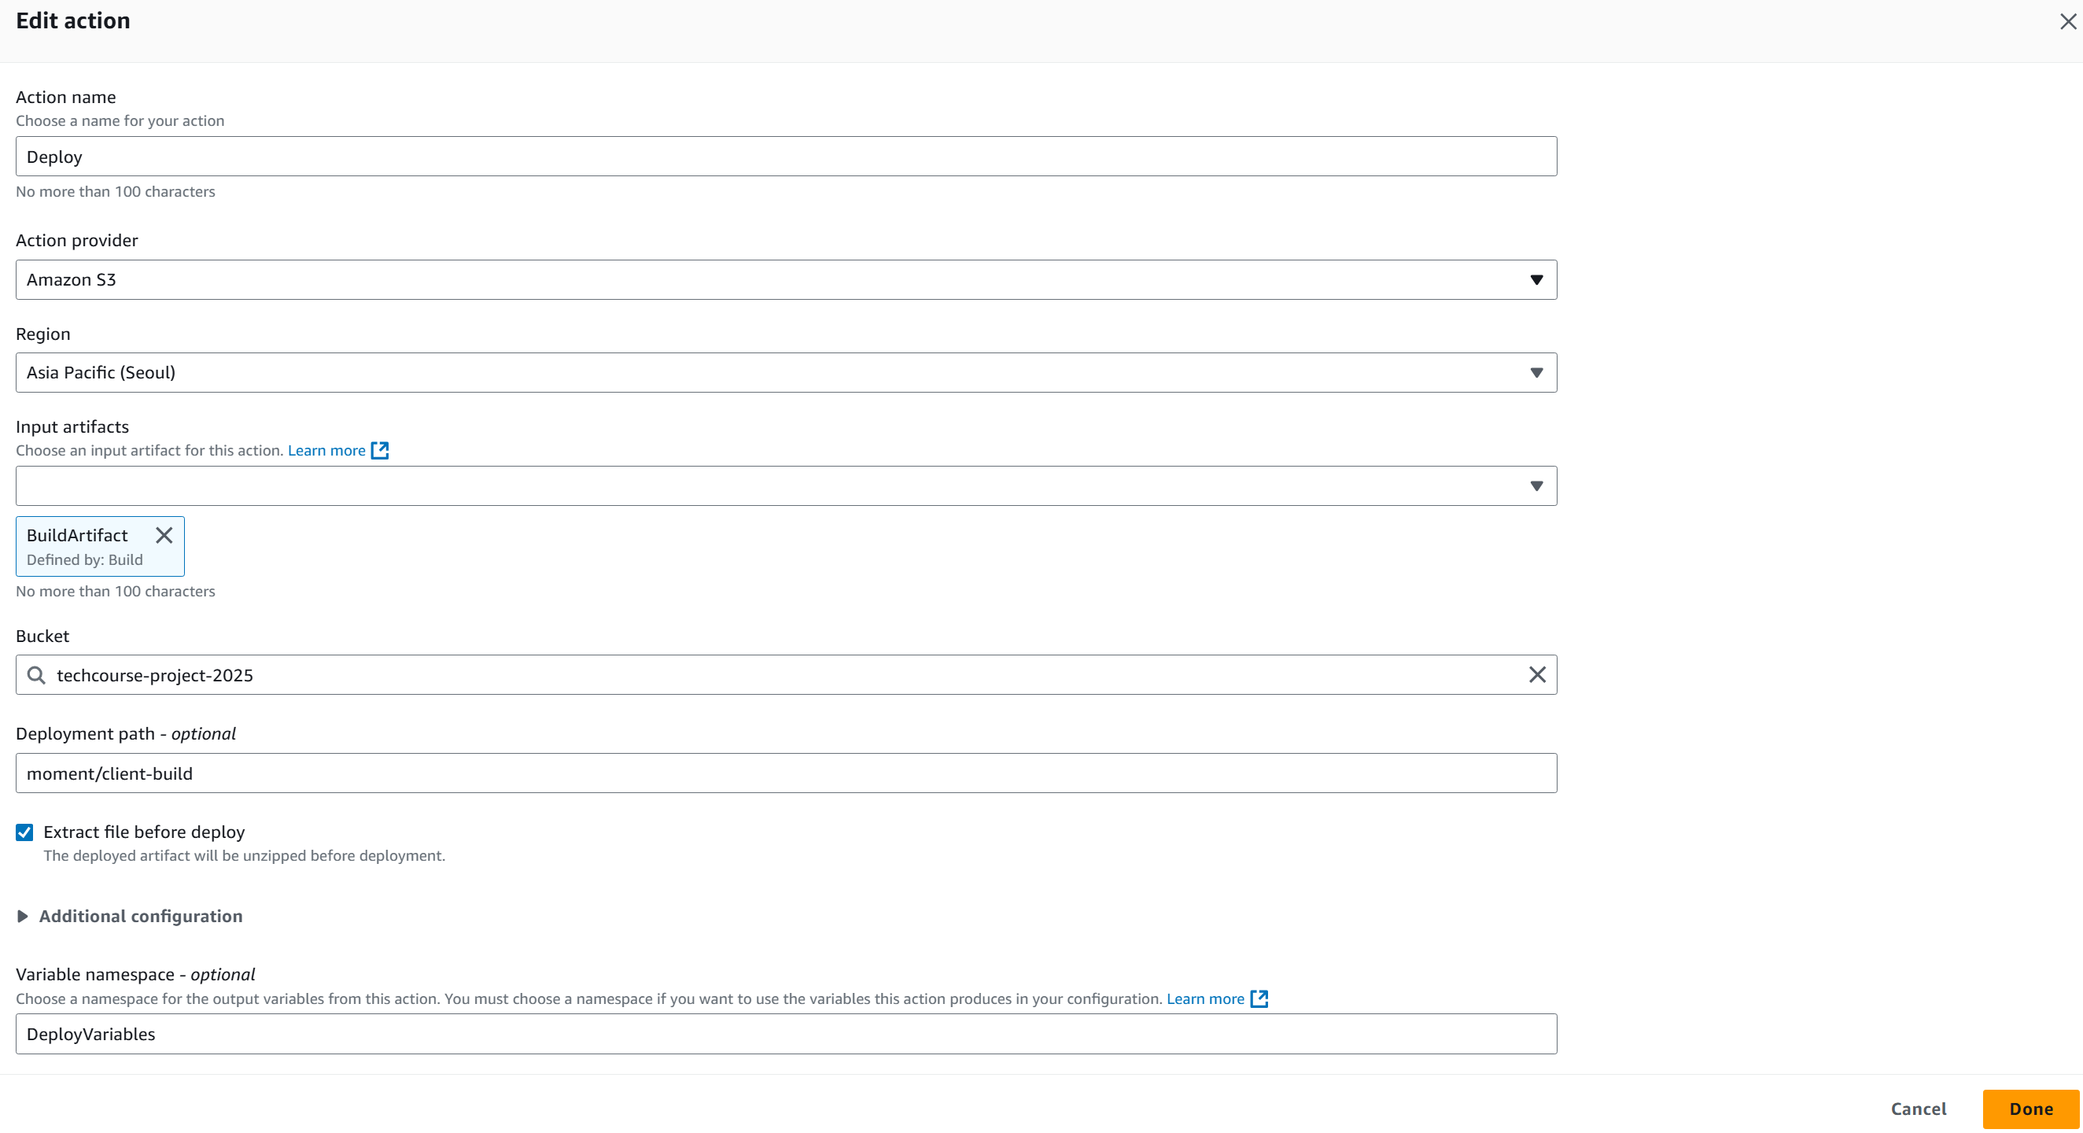Select the BuildArtifact token
The image size is (2083, 1133).
tap(100, 547)
